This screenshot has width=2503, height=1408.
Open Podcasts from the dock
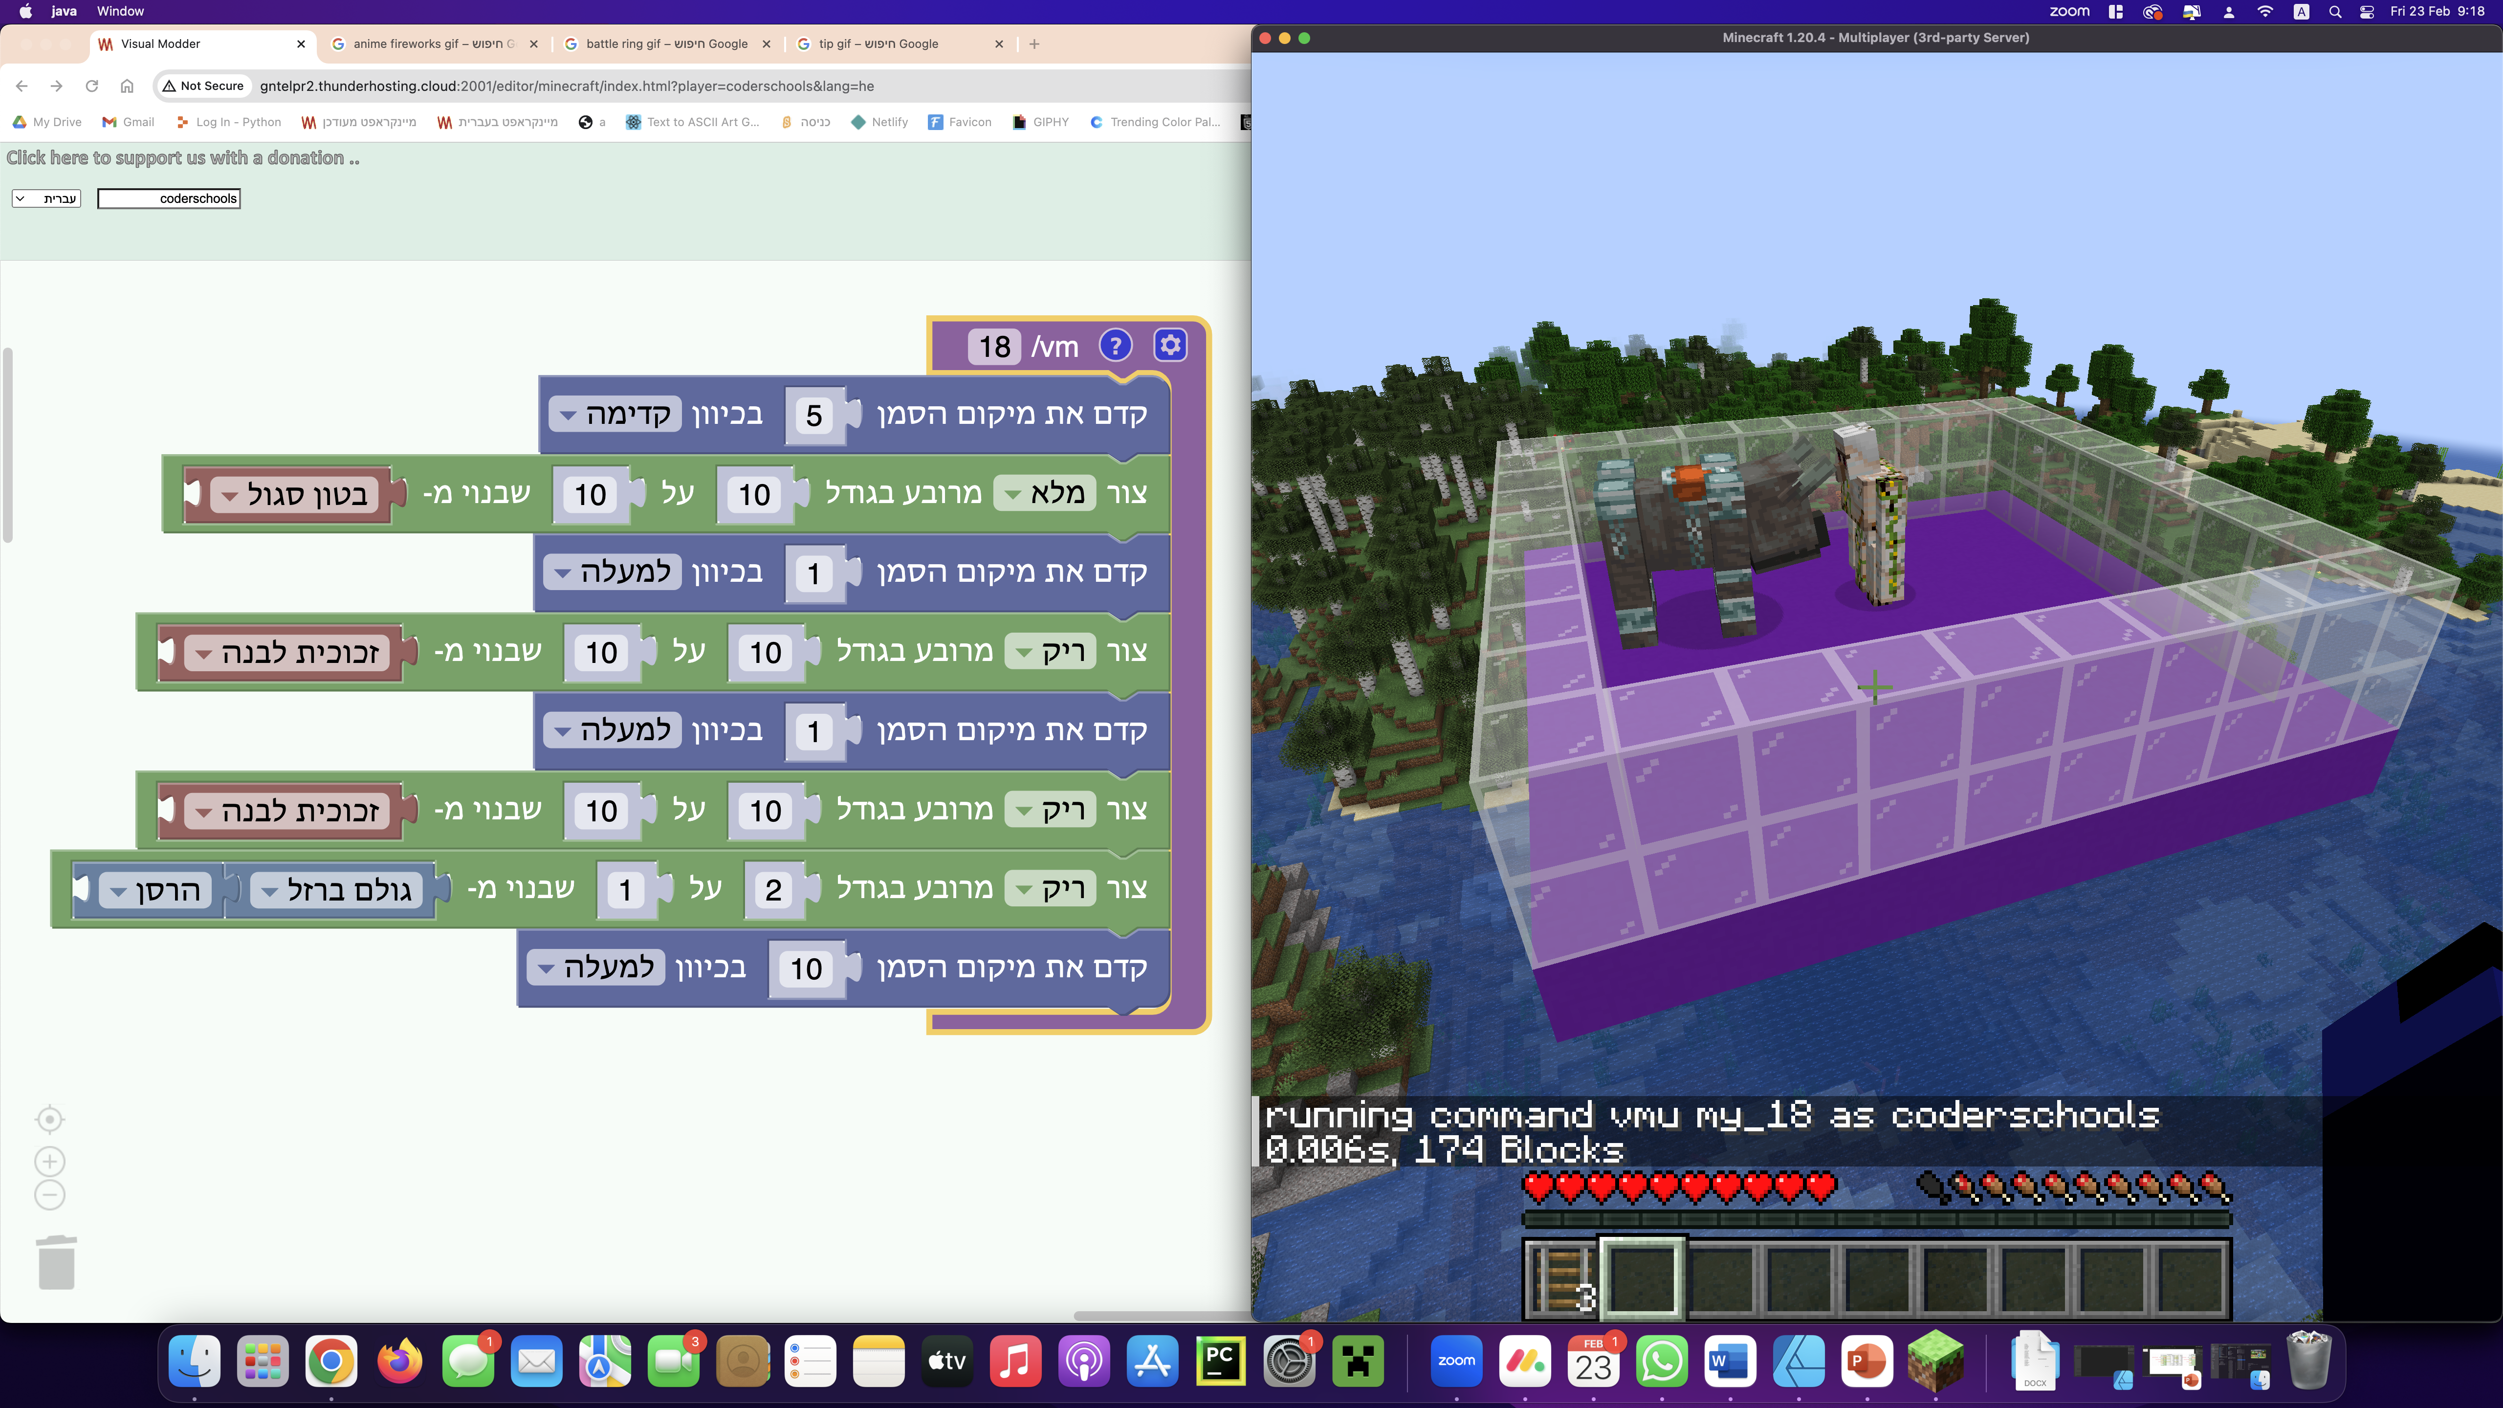point(1083,1361)
